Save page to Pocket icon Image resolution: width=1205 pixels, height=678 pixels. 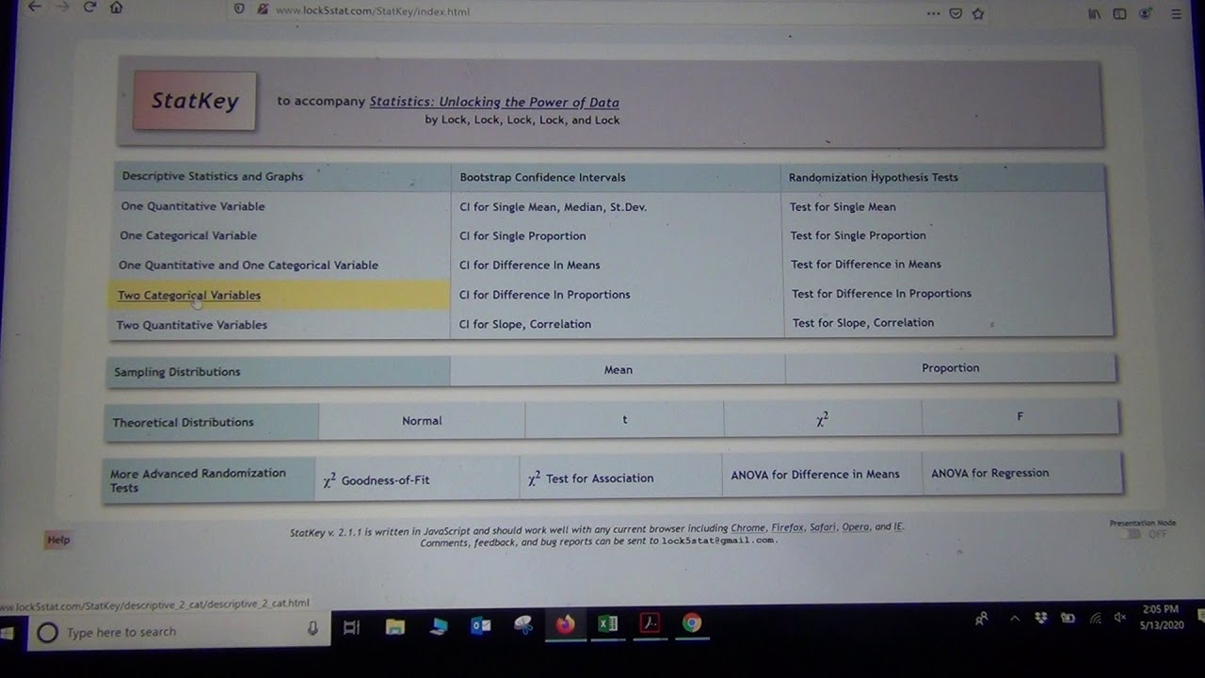(x=956, y=13)
